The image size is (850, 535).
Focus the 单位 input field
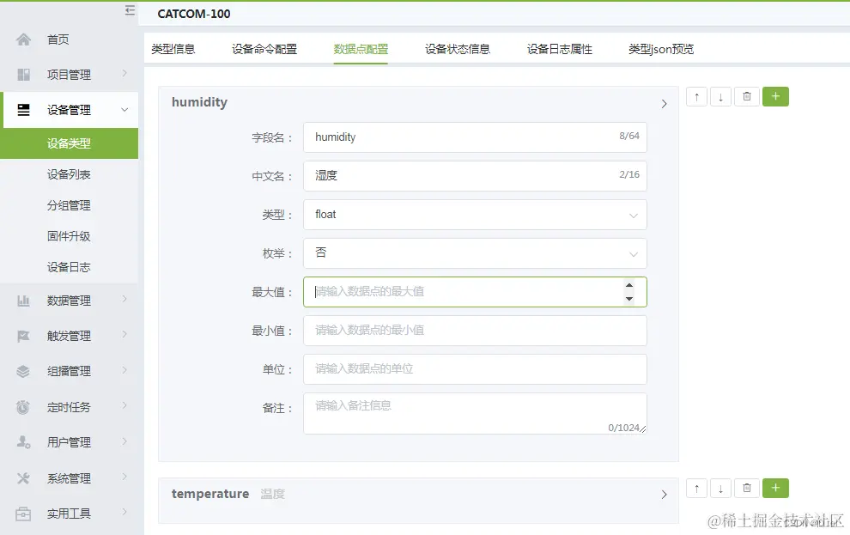coord(475,369)
